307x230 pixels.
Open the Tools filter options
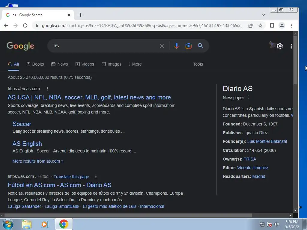click(198, 64)
